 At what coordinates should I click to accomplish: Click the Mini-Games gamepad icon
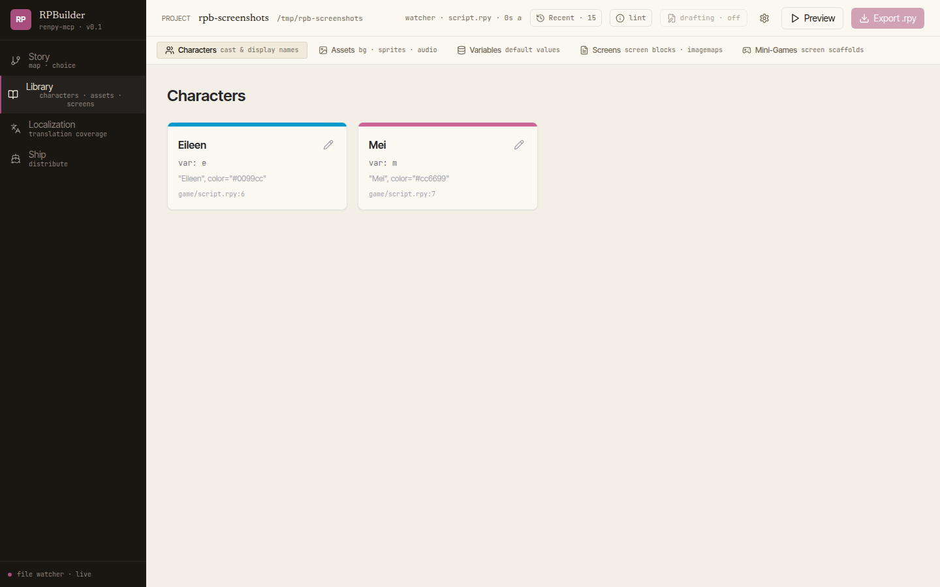point(747,50)
